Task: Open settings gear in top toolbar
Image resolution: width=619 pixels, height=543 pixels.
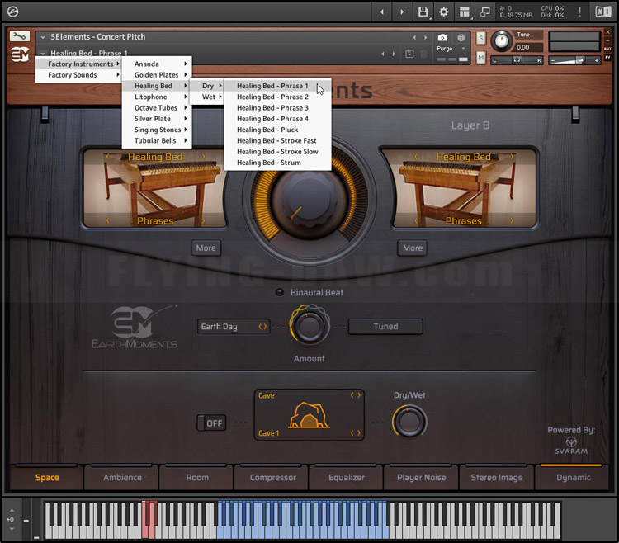Action: coord(444,12)
